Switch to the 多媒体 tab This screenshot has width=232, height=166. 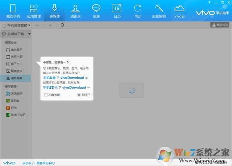[54, 11]
